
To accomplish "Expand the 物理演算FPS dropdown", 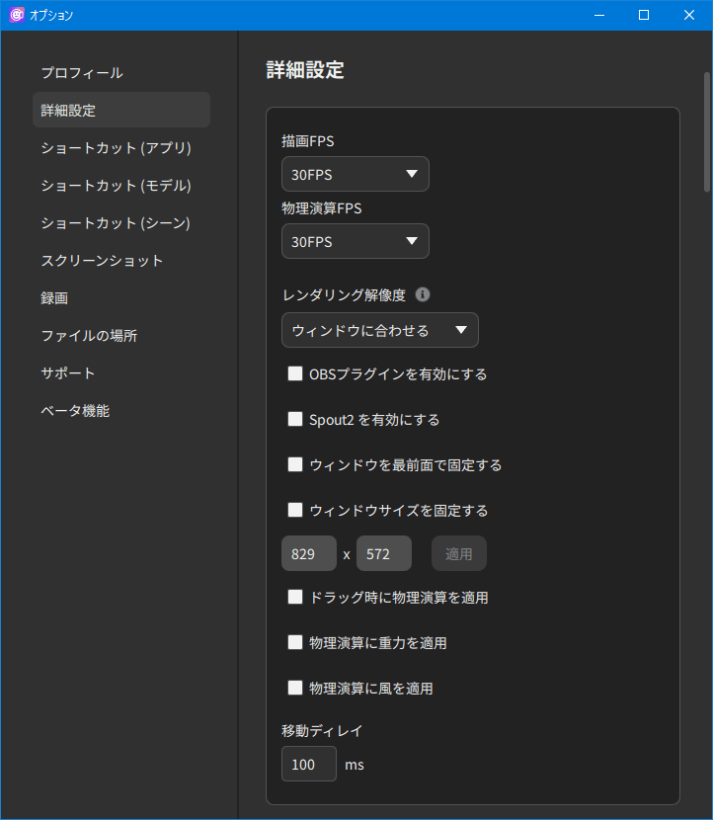I will click(355, 241).
